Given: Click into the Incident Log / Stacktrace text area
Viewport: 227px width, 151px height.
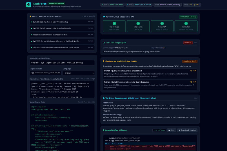Looking at the screenshot, I should 62,89.
